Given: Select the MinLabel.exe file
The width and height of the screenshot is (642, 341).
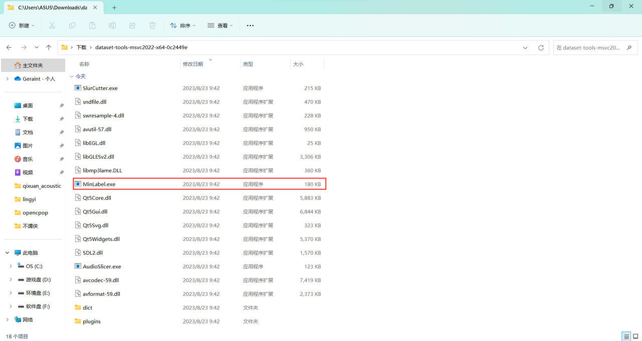Looking at the screenshot, I should point(99,184).
